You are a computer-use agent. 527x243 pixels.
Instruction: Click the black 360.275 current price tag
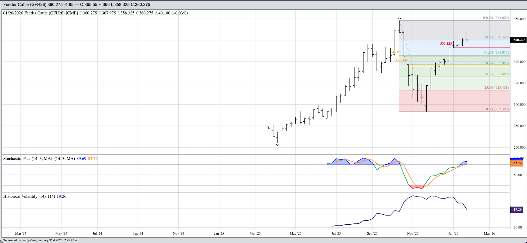tap(519, 40)
